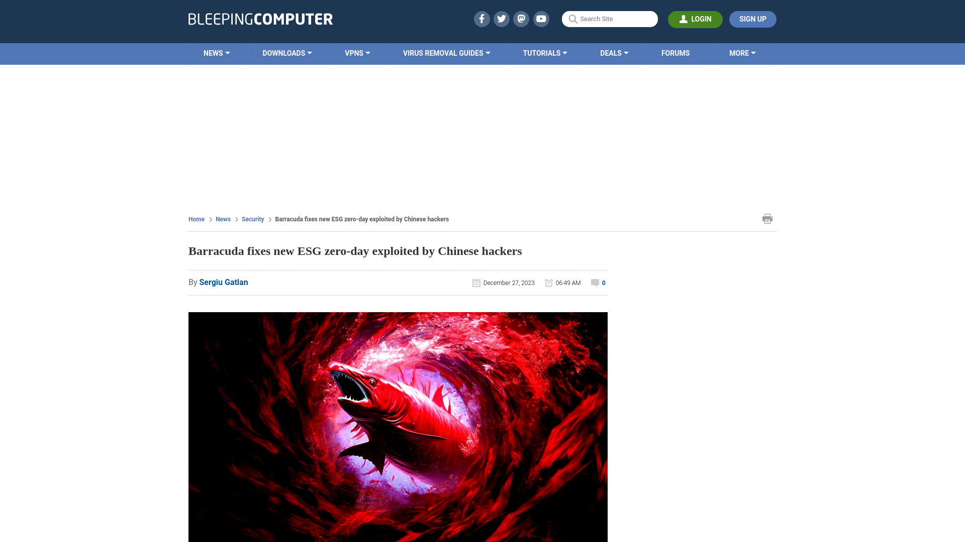The image size is (965, 542).
Task: Click the Login user account icon
Action: tap(684, 19)
